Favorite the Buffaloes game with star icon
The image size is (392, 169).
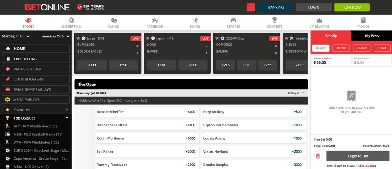click(x=78, y=39)
